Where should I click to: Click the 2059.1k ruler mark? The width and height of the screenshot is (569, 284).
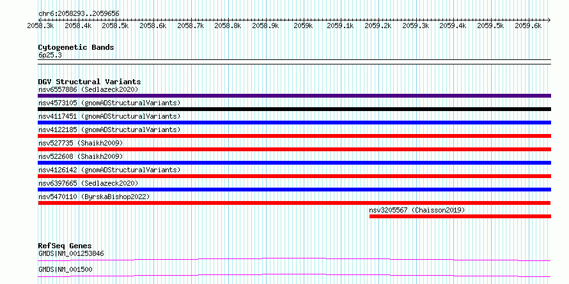(x=340, y=26)
